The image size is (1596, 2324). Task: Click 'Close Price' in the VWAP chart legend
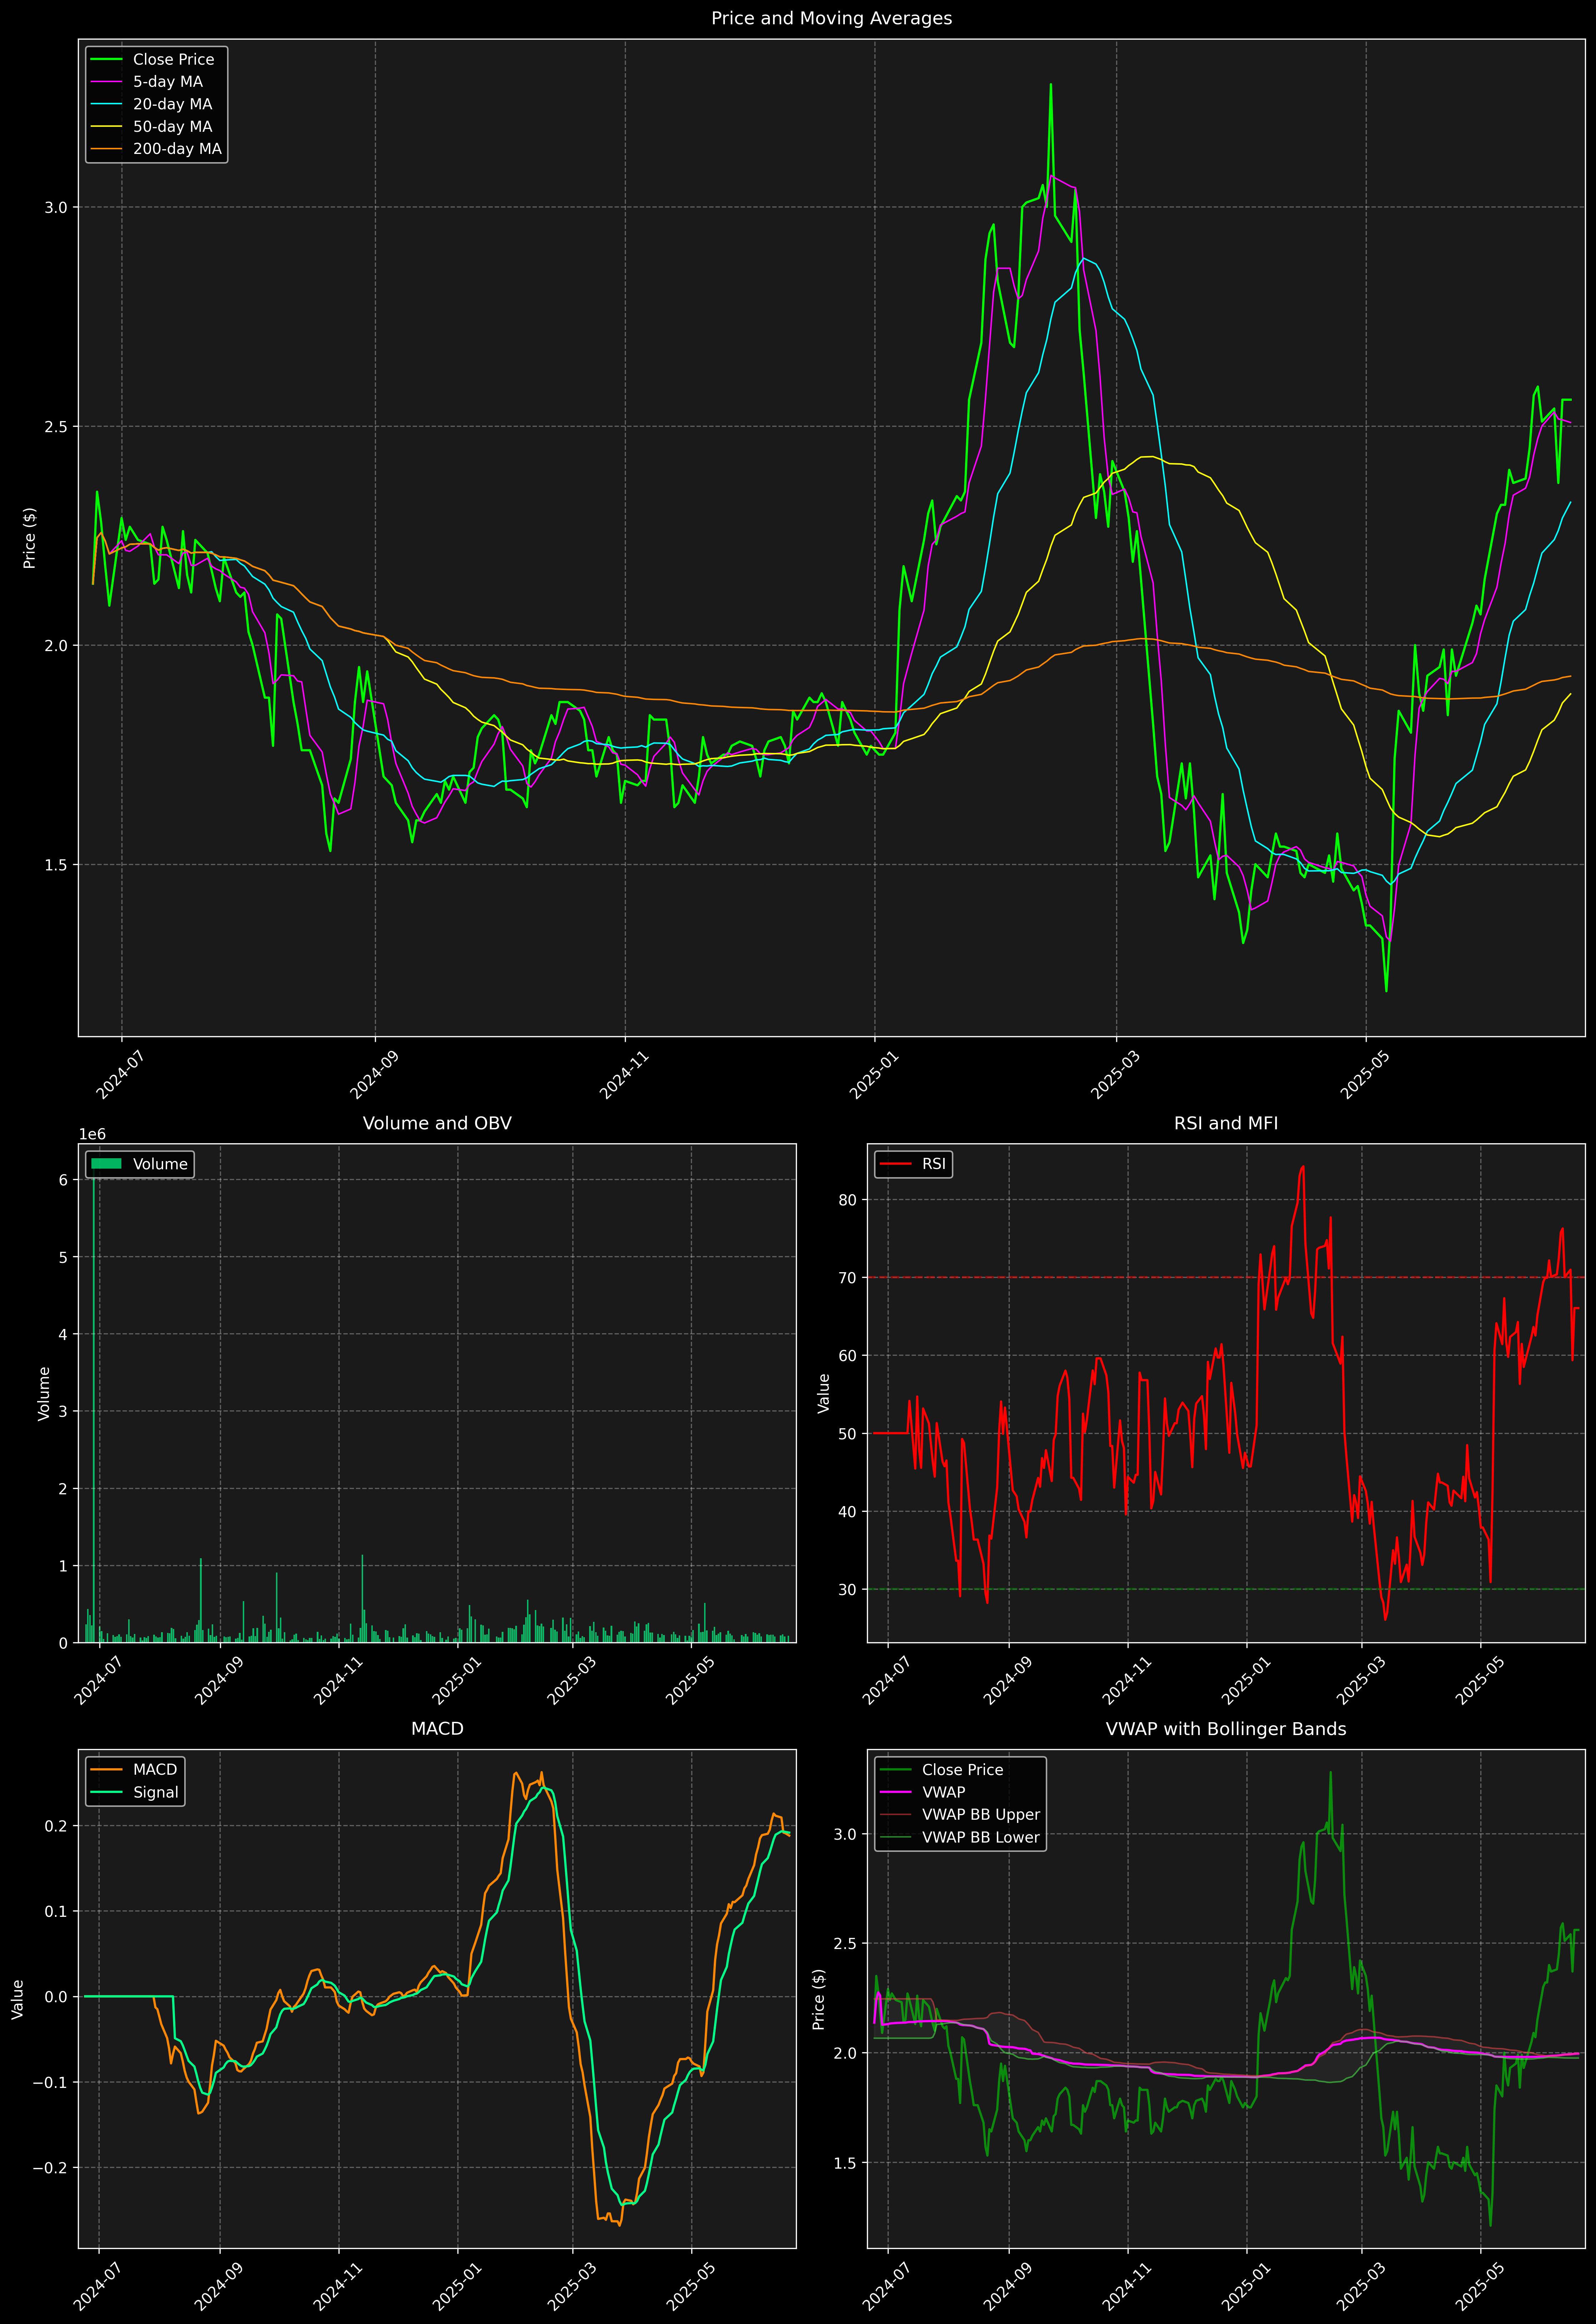tap(962, 1770)
